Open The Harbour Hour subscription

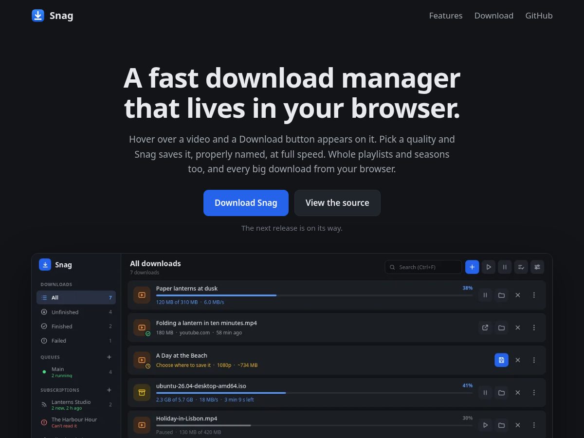tap(76, 422)
